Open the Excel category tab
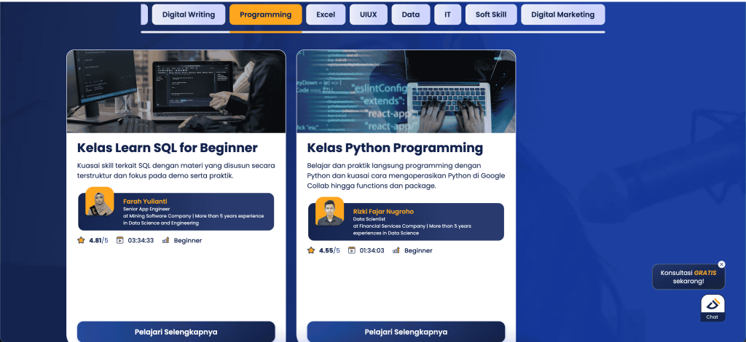The width and height of the screenshot is (746, 342). [x=325, y=15]
